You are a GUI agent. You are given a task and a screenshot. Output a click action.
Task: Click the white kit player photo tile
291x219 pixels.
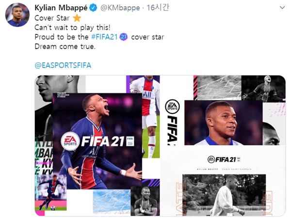[x=151, y=116]
